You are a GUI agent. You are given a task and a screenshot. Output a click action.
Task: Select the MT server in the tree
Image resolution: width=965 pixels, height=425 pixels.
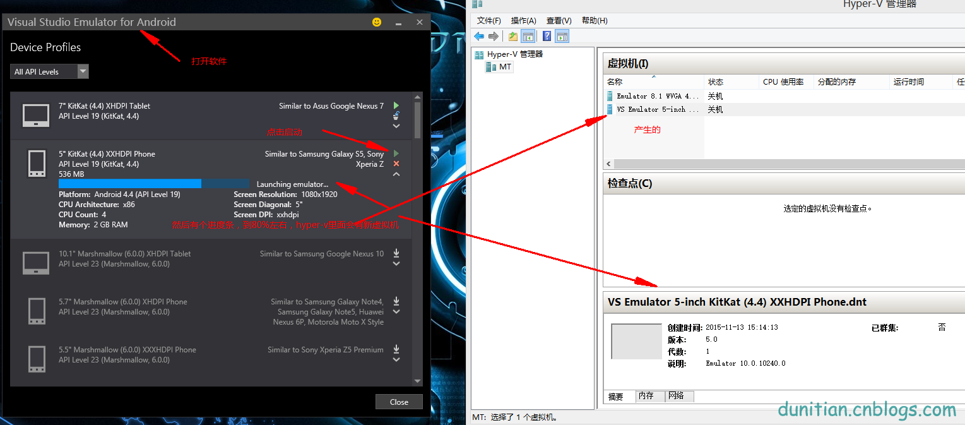499,67
